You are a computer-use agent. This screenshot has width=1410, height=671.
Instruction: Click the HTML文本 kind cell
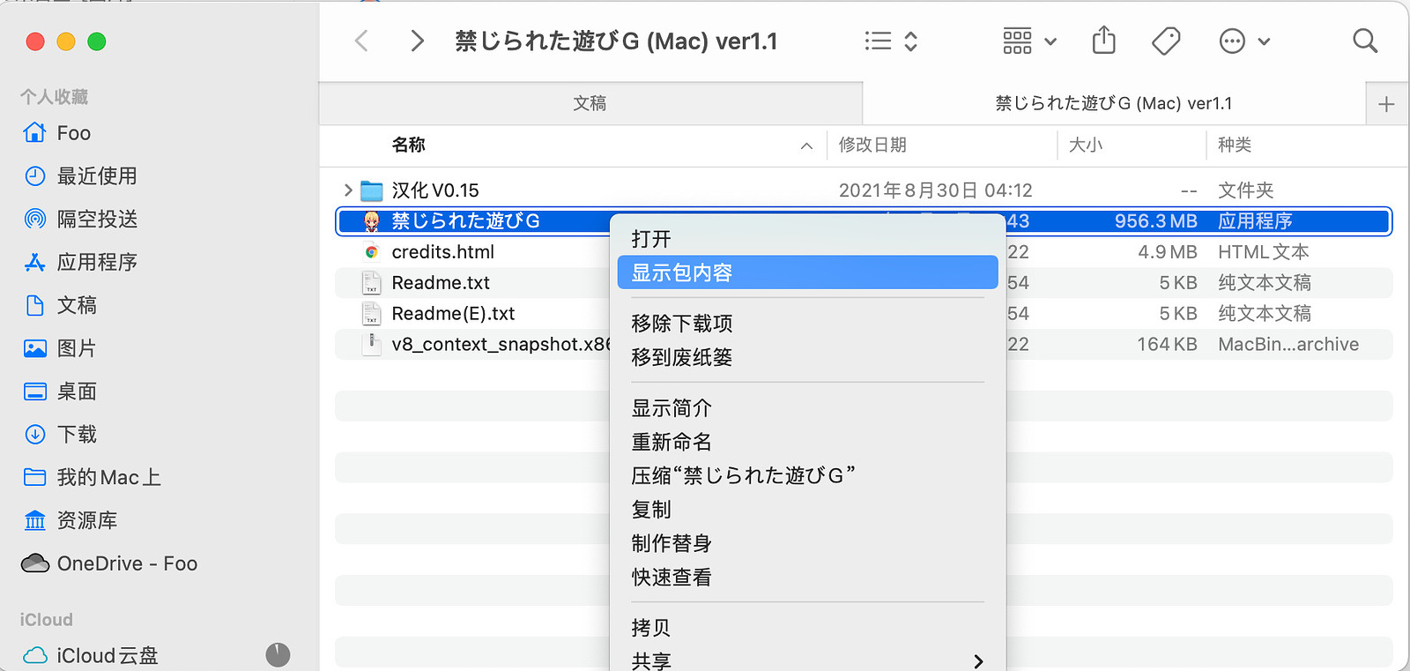[x=1264, y=252]
